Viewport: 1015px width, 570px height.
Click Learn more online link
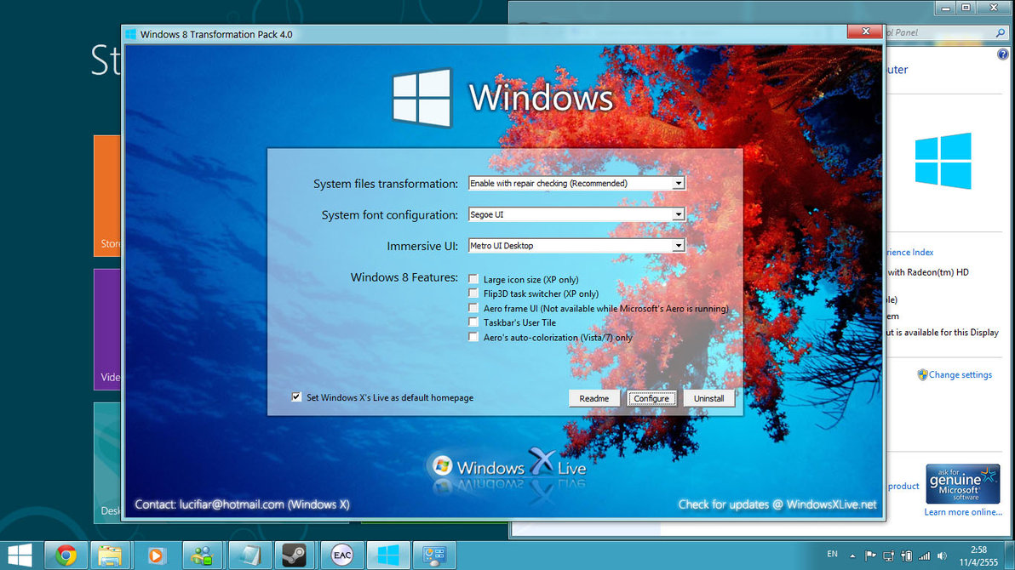tap(962, 512)
